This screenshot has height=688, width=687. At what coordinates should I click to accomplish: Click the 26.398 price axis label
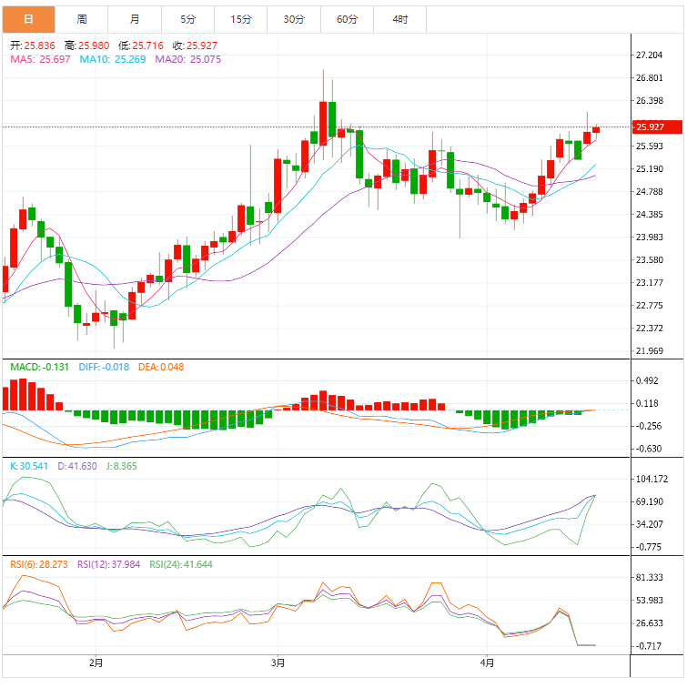650,101
